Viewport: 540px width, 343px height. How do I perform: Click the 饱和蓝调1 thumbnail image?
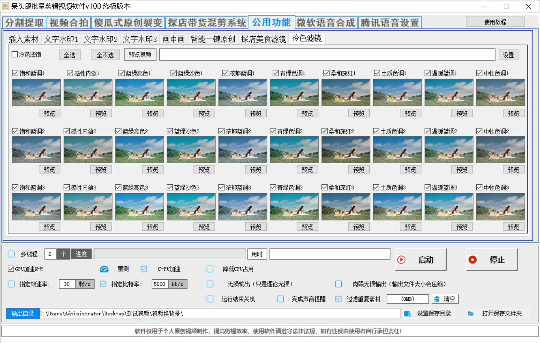pos(36,92)
